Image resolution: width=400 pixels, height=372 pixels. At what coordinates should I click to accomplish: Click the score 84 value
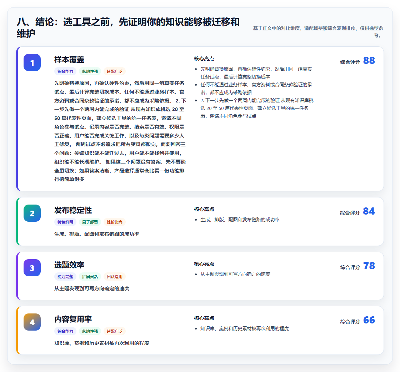click(x=369, y=211)
